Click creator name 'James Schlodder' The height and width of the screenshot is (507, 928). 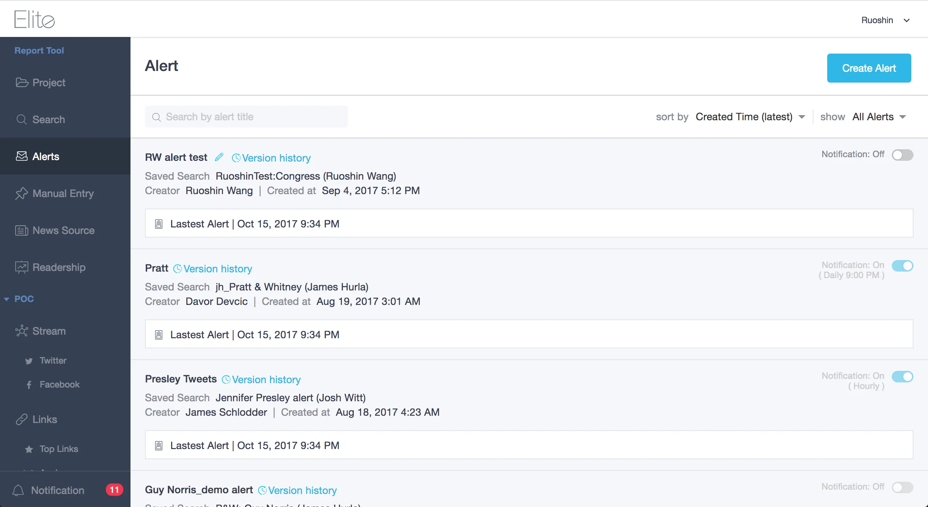coord(226,412)
